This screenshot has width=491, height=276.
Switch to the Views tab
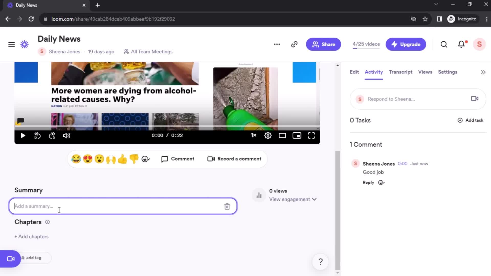425,72
